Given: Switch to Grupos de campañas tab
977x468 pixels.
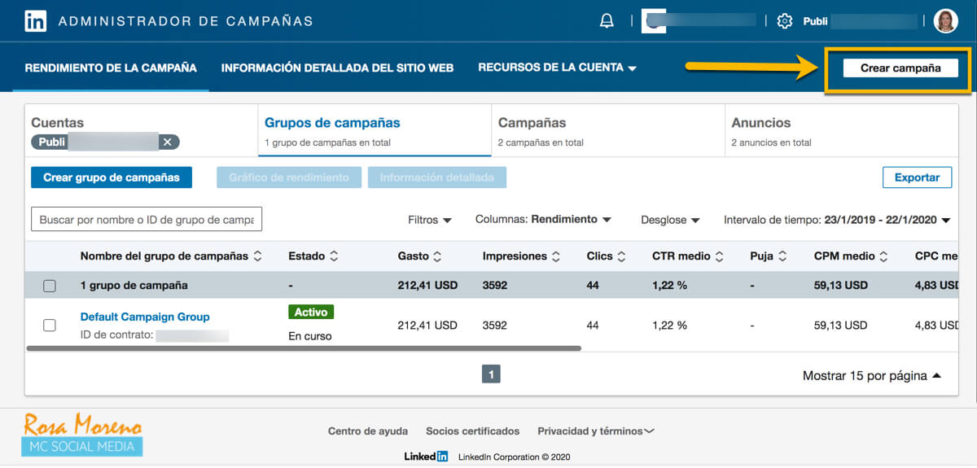Looking at the screenshot, I should (375, 131).
